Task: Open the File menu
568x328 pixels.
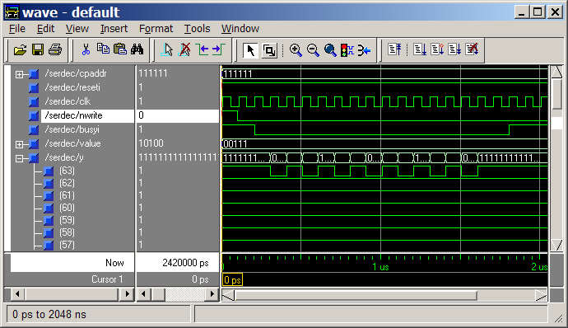Action: 17,29
